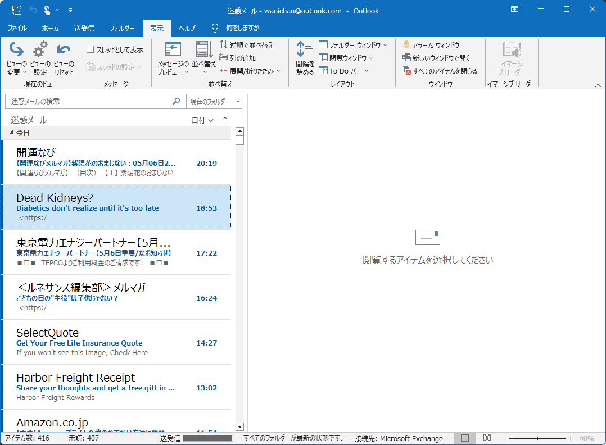Image resolution: width=606 pixels, height=445 pixels.
Task: Open the Harbor Freight Receipt email
Action: click(x=117, y=387)
